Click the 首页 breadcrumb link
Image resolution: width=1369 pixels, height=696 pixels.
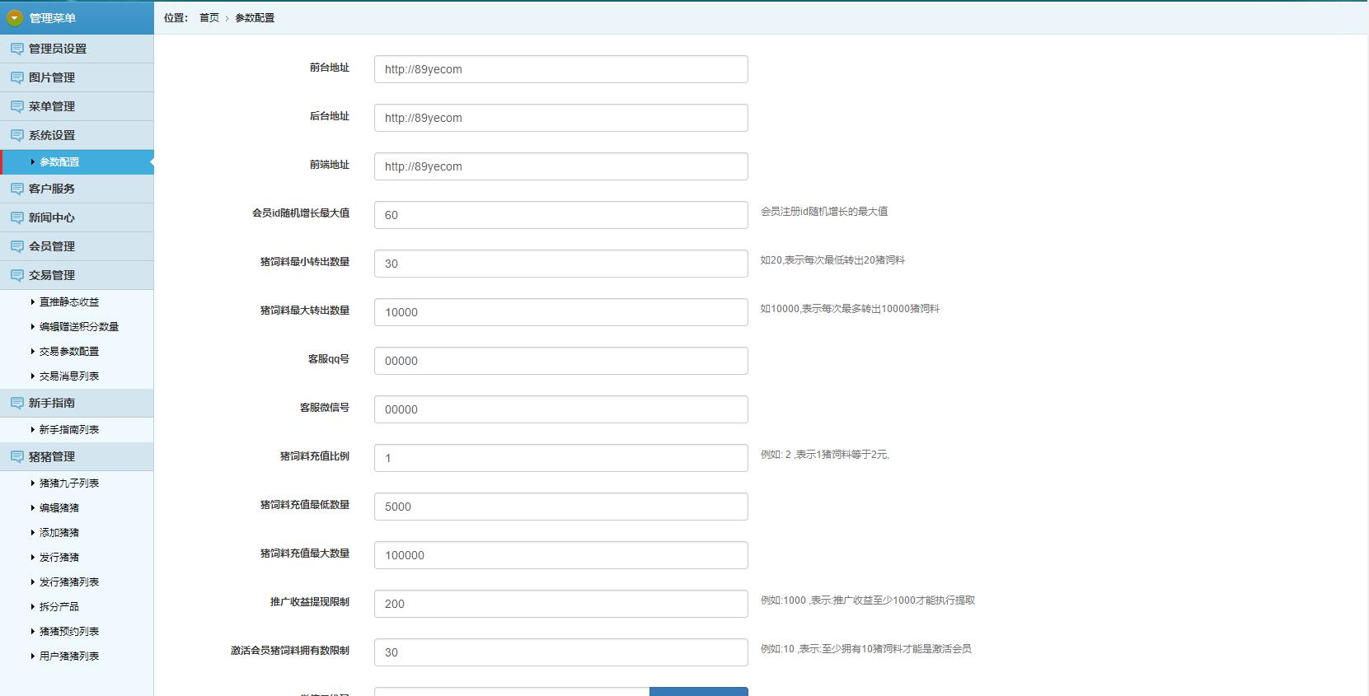click(x=209, y=17)
